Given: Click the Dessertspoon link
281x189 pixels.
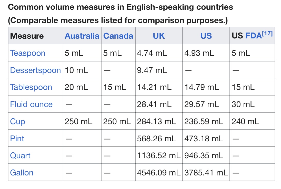Looking at the screenshot, I should [x=35, y=70].
